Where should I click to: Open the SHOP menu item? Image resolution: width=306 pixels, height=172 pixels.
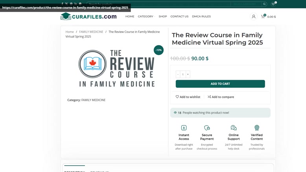coord(163,16)
